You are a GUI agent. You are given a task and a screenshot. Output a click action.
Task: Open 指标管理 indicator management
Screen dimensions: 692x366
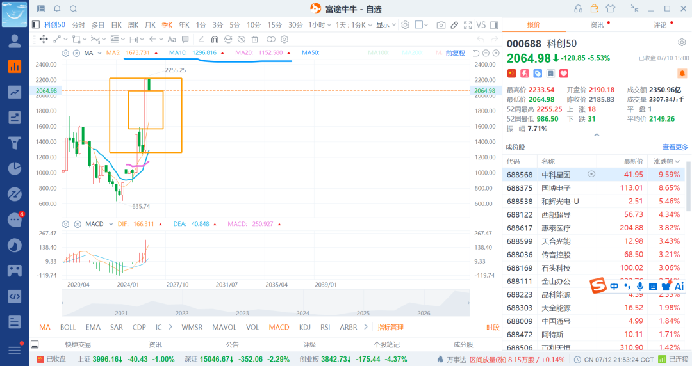[391, 327]
